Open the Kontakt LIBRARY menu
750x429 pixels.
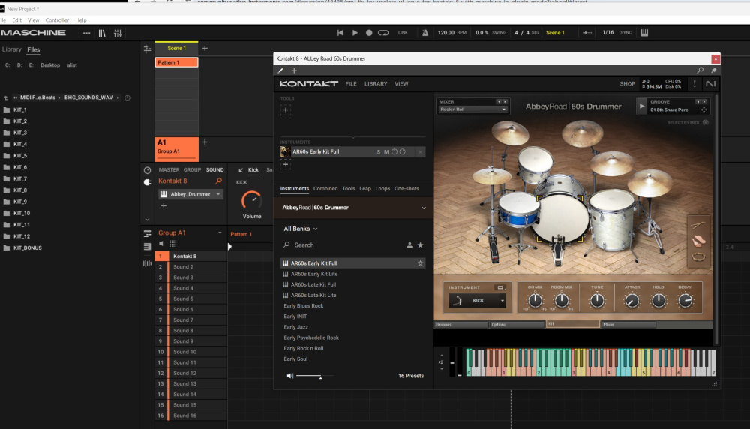point(376,84)
